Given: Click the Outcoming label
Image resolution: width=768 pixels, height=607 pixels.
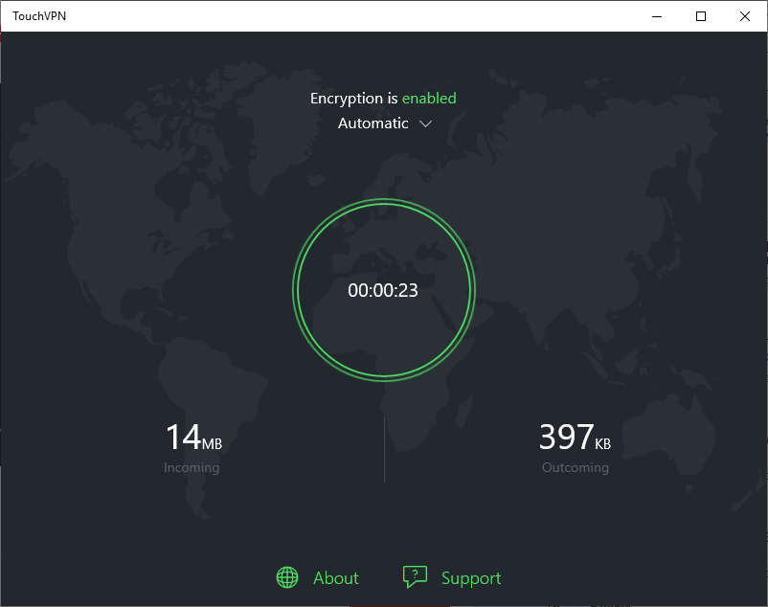Looking at the screenshot, I should [576, 467].
